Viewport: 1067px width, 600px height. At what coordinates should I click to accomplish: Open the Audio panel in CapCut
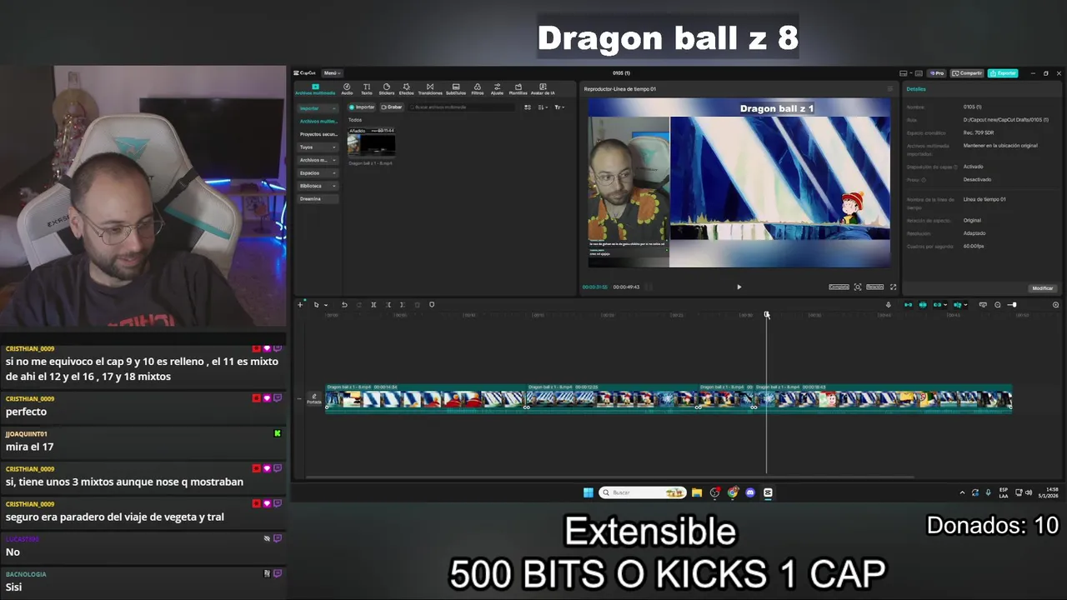click(347, 88)
